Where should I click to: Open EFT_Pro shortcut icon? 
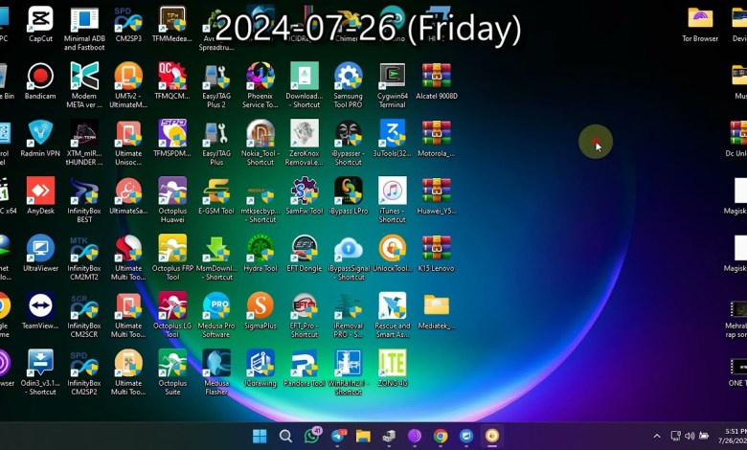coord(305,305)
